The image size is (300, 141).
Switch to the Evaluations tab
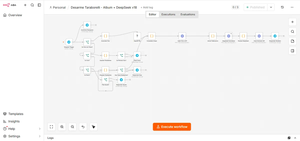pos(188,14)
